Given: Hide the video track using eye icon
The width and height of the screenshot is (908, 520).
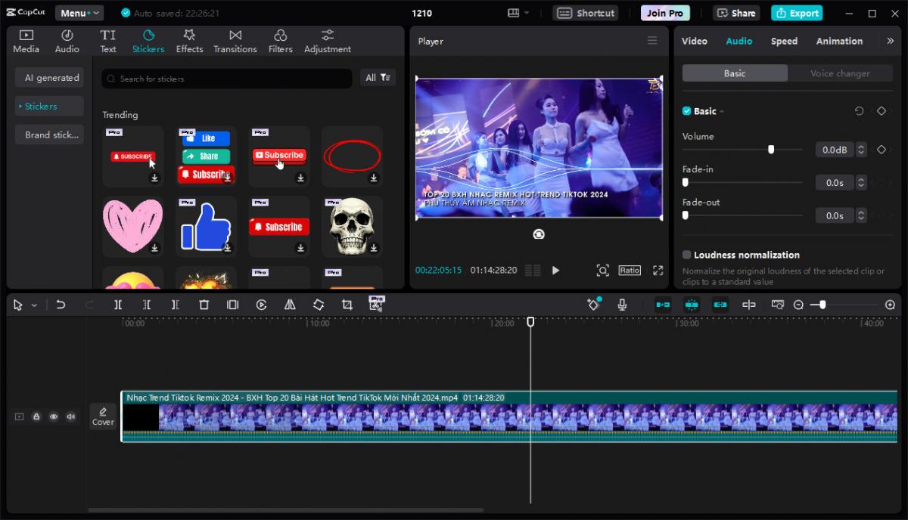Looking at the screenshot, I should click(x=54, y=416).
